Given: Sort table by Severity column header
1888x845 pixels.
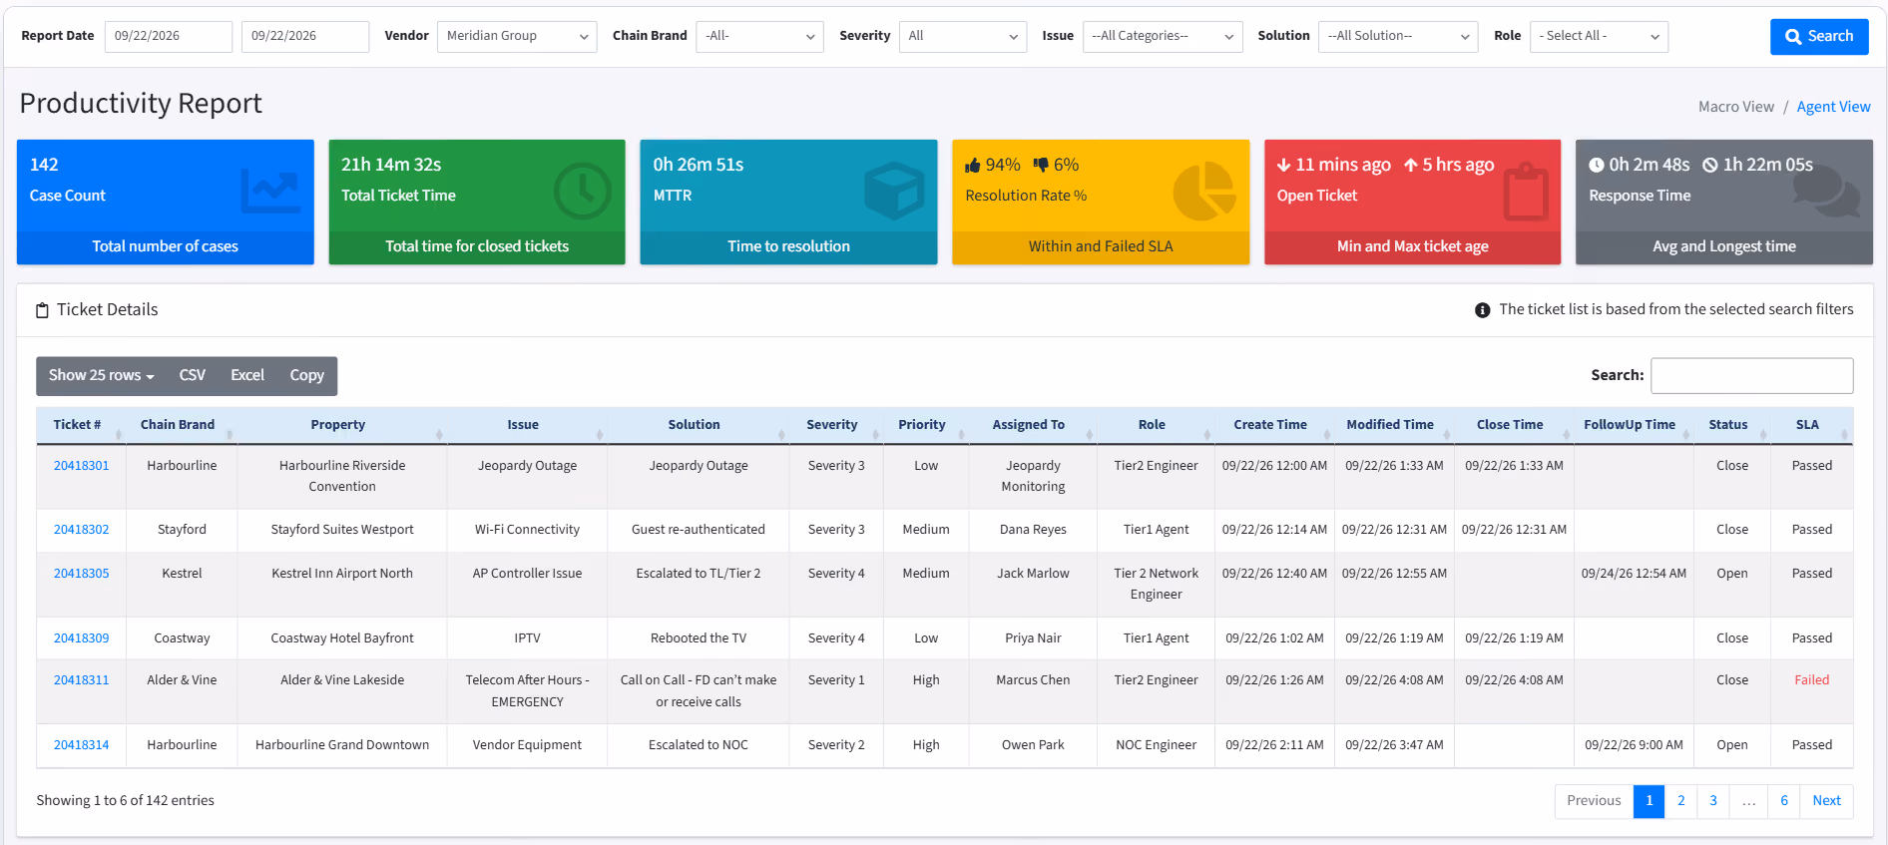Looking at the screenshot, I should click(x=835, y=425).
